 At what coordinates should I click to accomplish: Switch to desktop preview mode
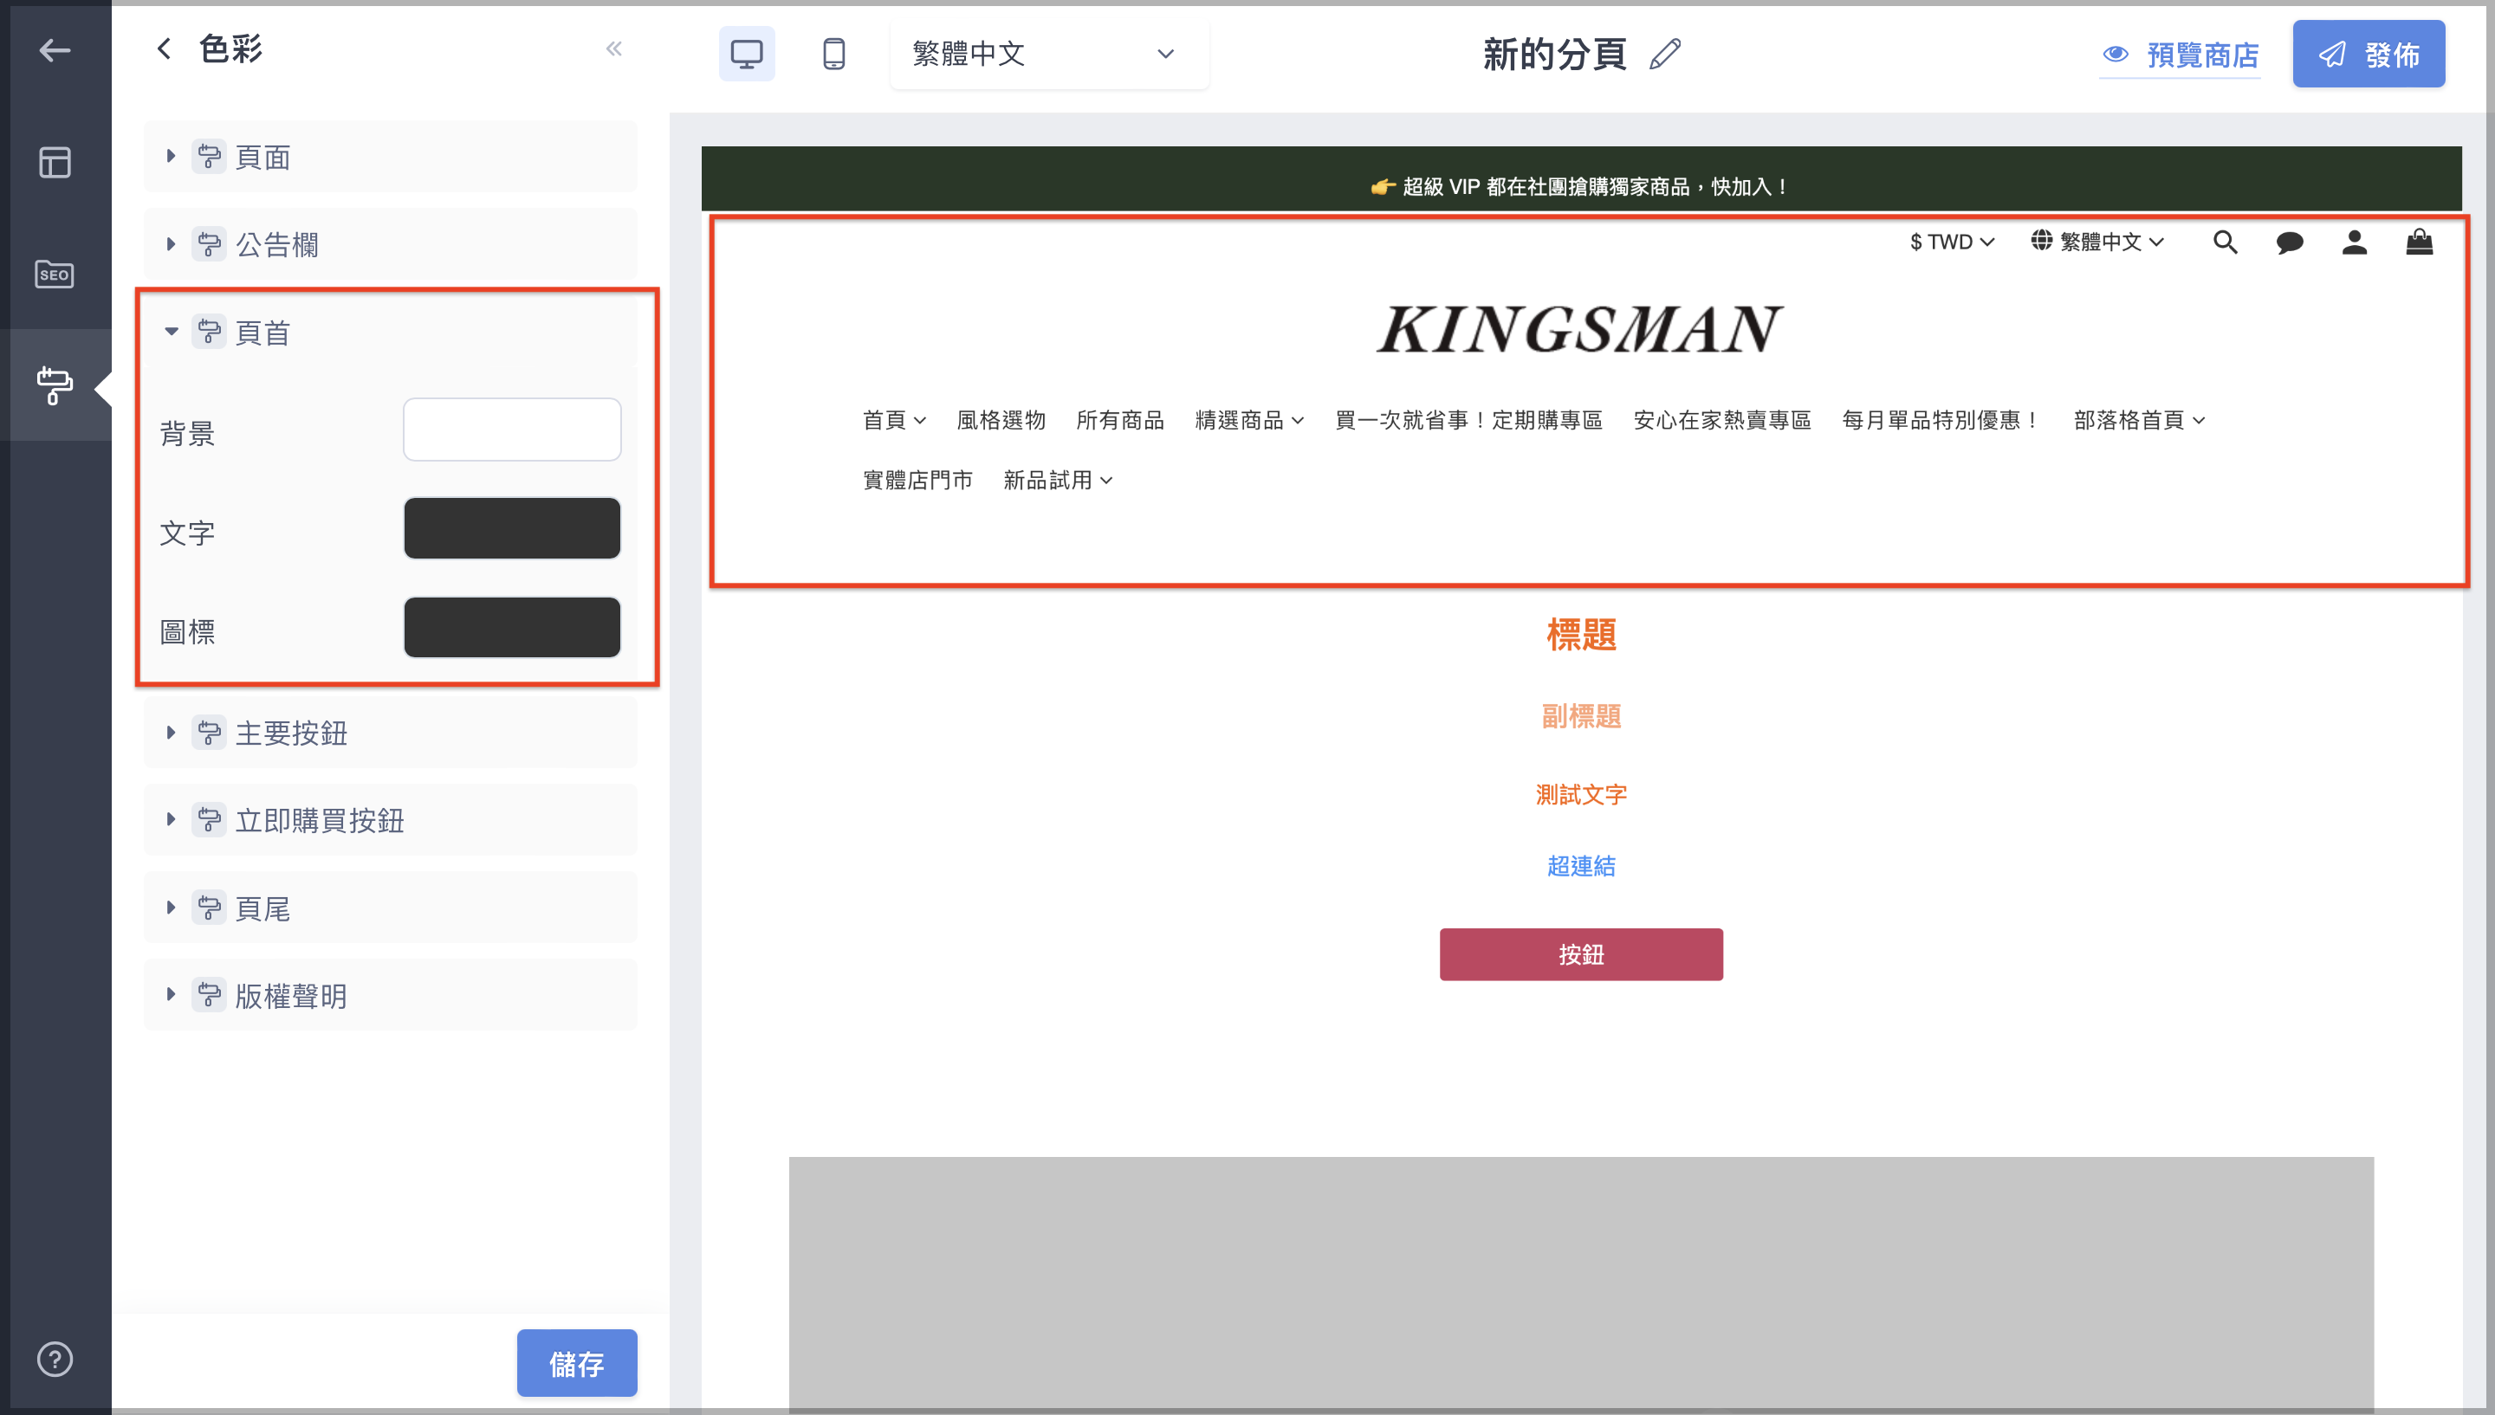point(747,54)
